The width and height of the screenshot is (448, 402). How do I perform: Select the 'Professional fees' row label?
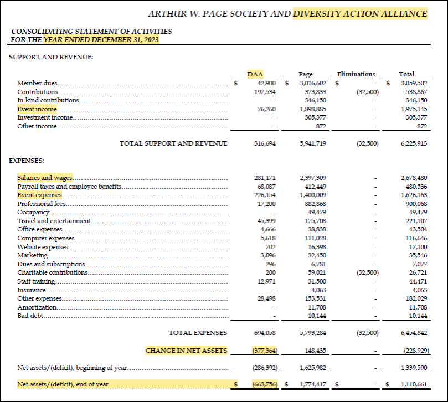pos(42,204)
